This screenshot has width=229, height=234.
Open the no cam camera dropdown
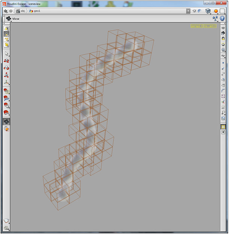point(210,26)
